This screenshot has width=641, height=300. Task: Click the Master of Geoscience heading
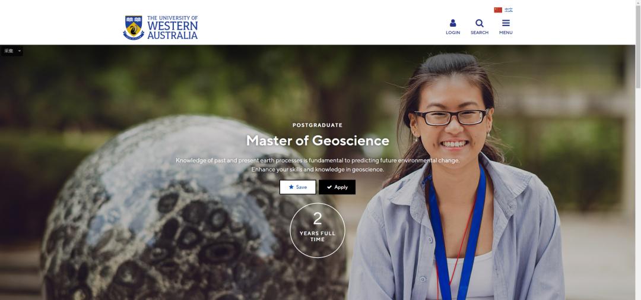(318, 141)
